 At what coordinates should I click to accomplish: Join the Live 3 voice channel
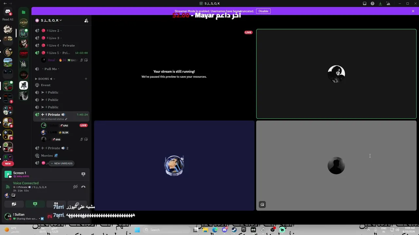(61, 38)
